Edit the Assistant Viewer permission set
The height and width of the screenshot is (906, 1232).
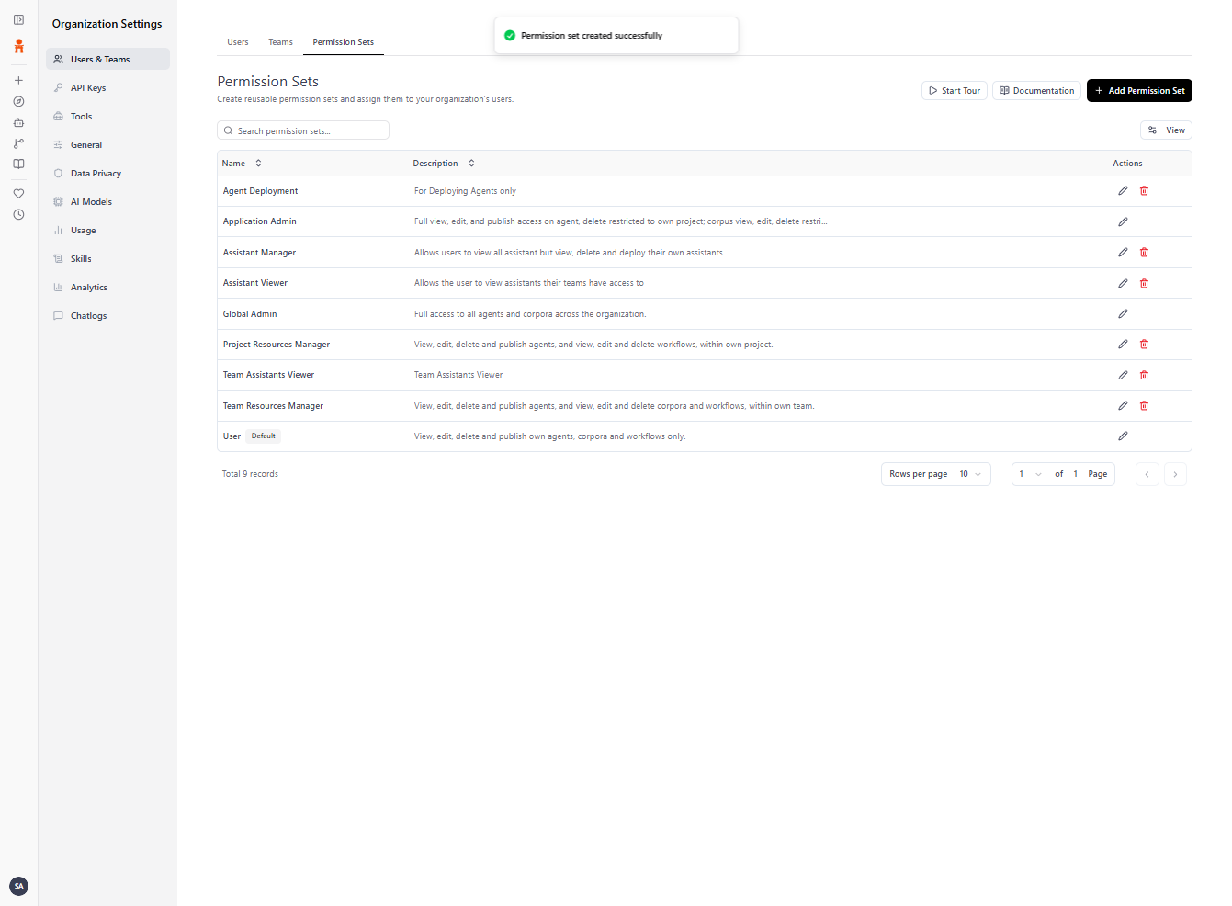pos(1123,283)
